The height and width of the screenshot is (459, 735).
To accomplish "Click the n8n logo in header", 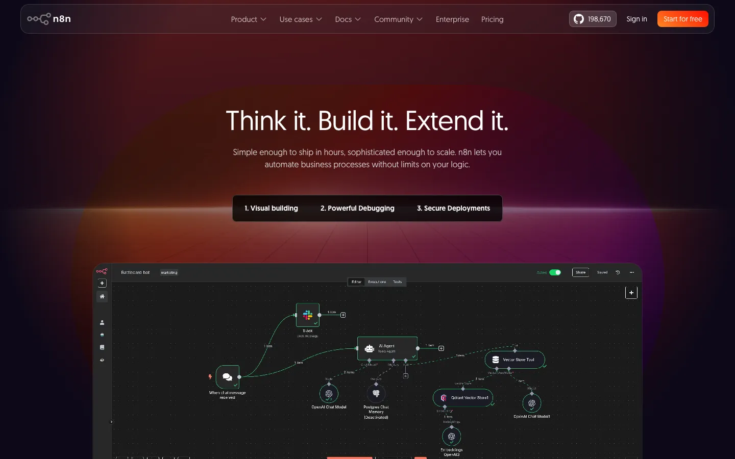I will pos(49,19).
